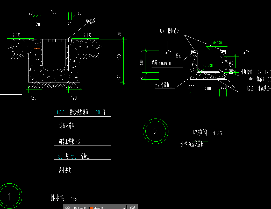Click the detail number 2 circle

pos(155,131)
